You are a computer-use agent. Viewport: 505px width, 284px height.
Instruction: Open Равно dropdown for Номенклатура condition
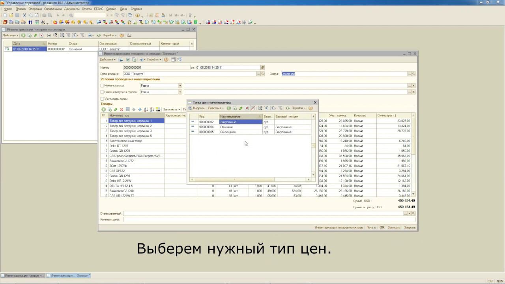tap(180, 86)
